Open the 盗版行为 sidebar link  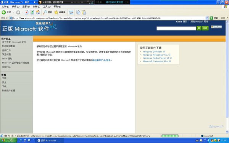(6, 50)
